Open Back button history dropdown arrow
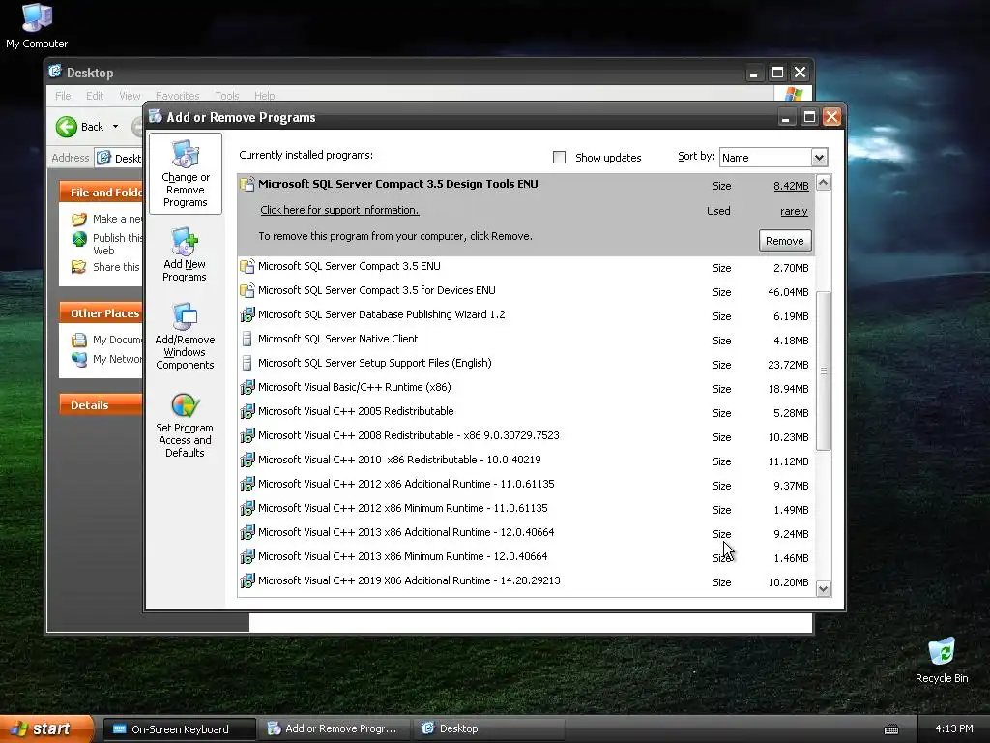Viewport: 990px width, 743px height. pyautogui.click(x=116, y=127)
